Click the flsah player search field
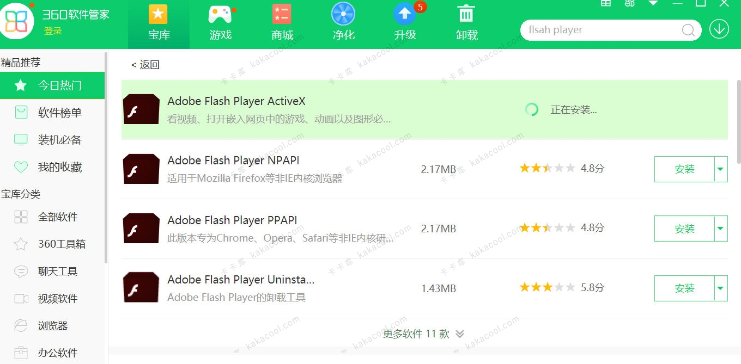Image resolution: width=741 pixels, height=364 pixels. tap(602, 30)
